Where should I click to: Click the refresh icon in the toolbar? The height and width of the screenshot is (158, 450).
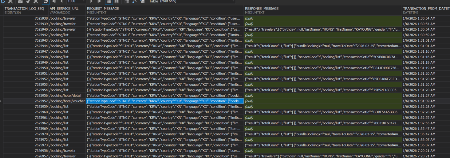coord(3,2)
